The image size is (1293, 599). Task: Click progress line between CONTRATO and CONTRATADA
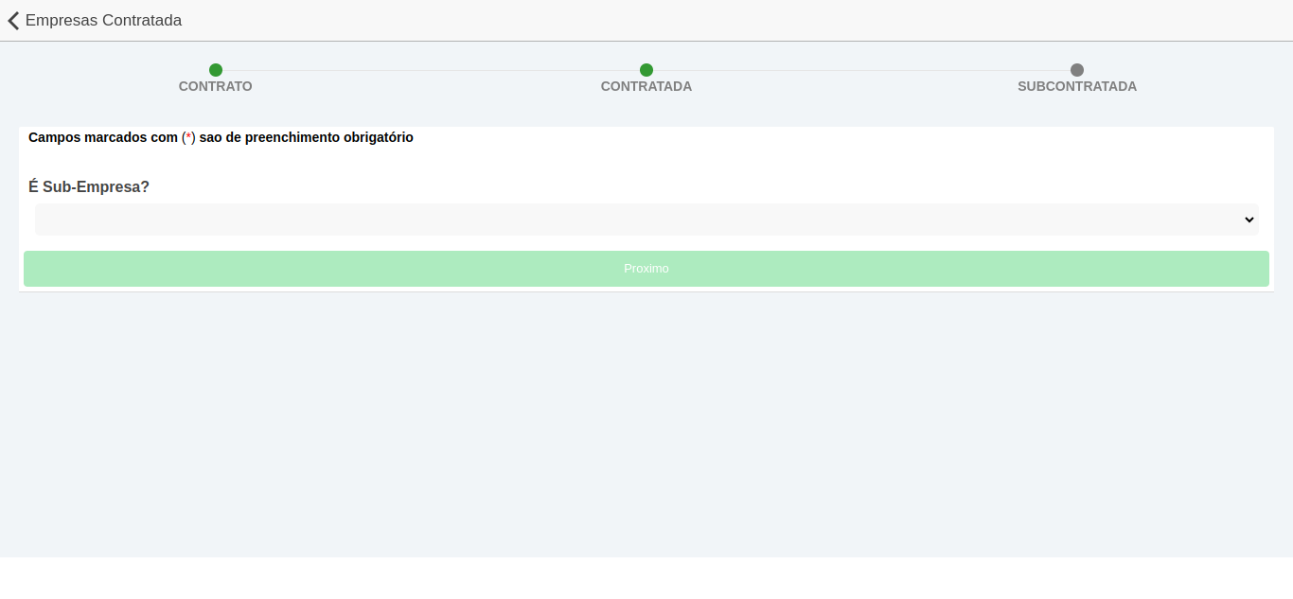point(431,70)
